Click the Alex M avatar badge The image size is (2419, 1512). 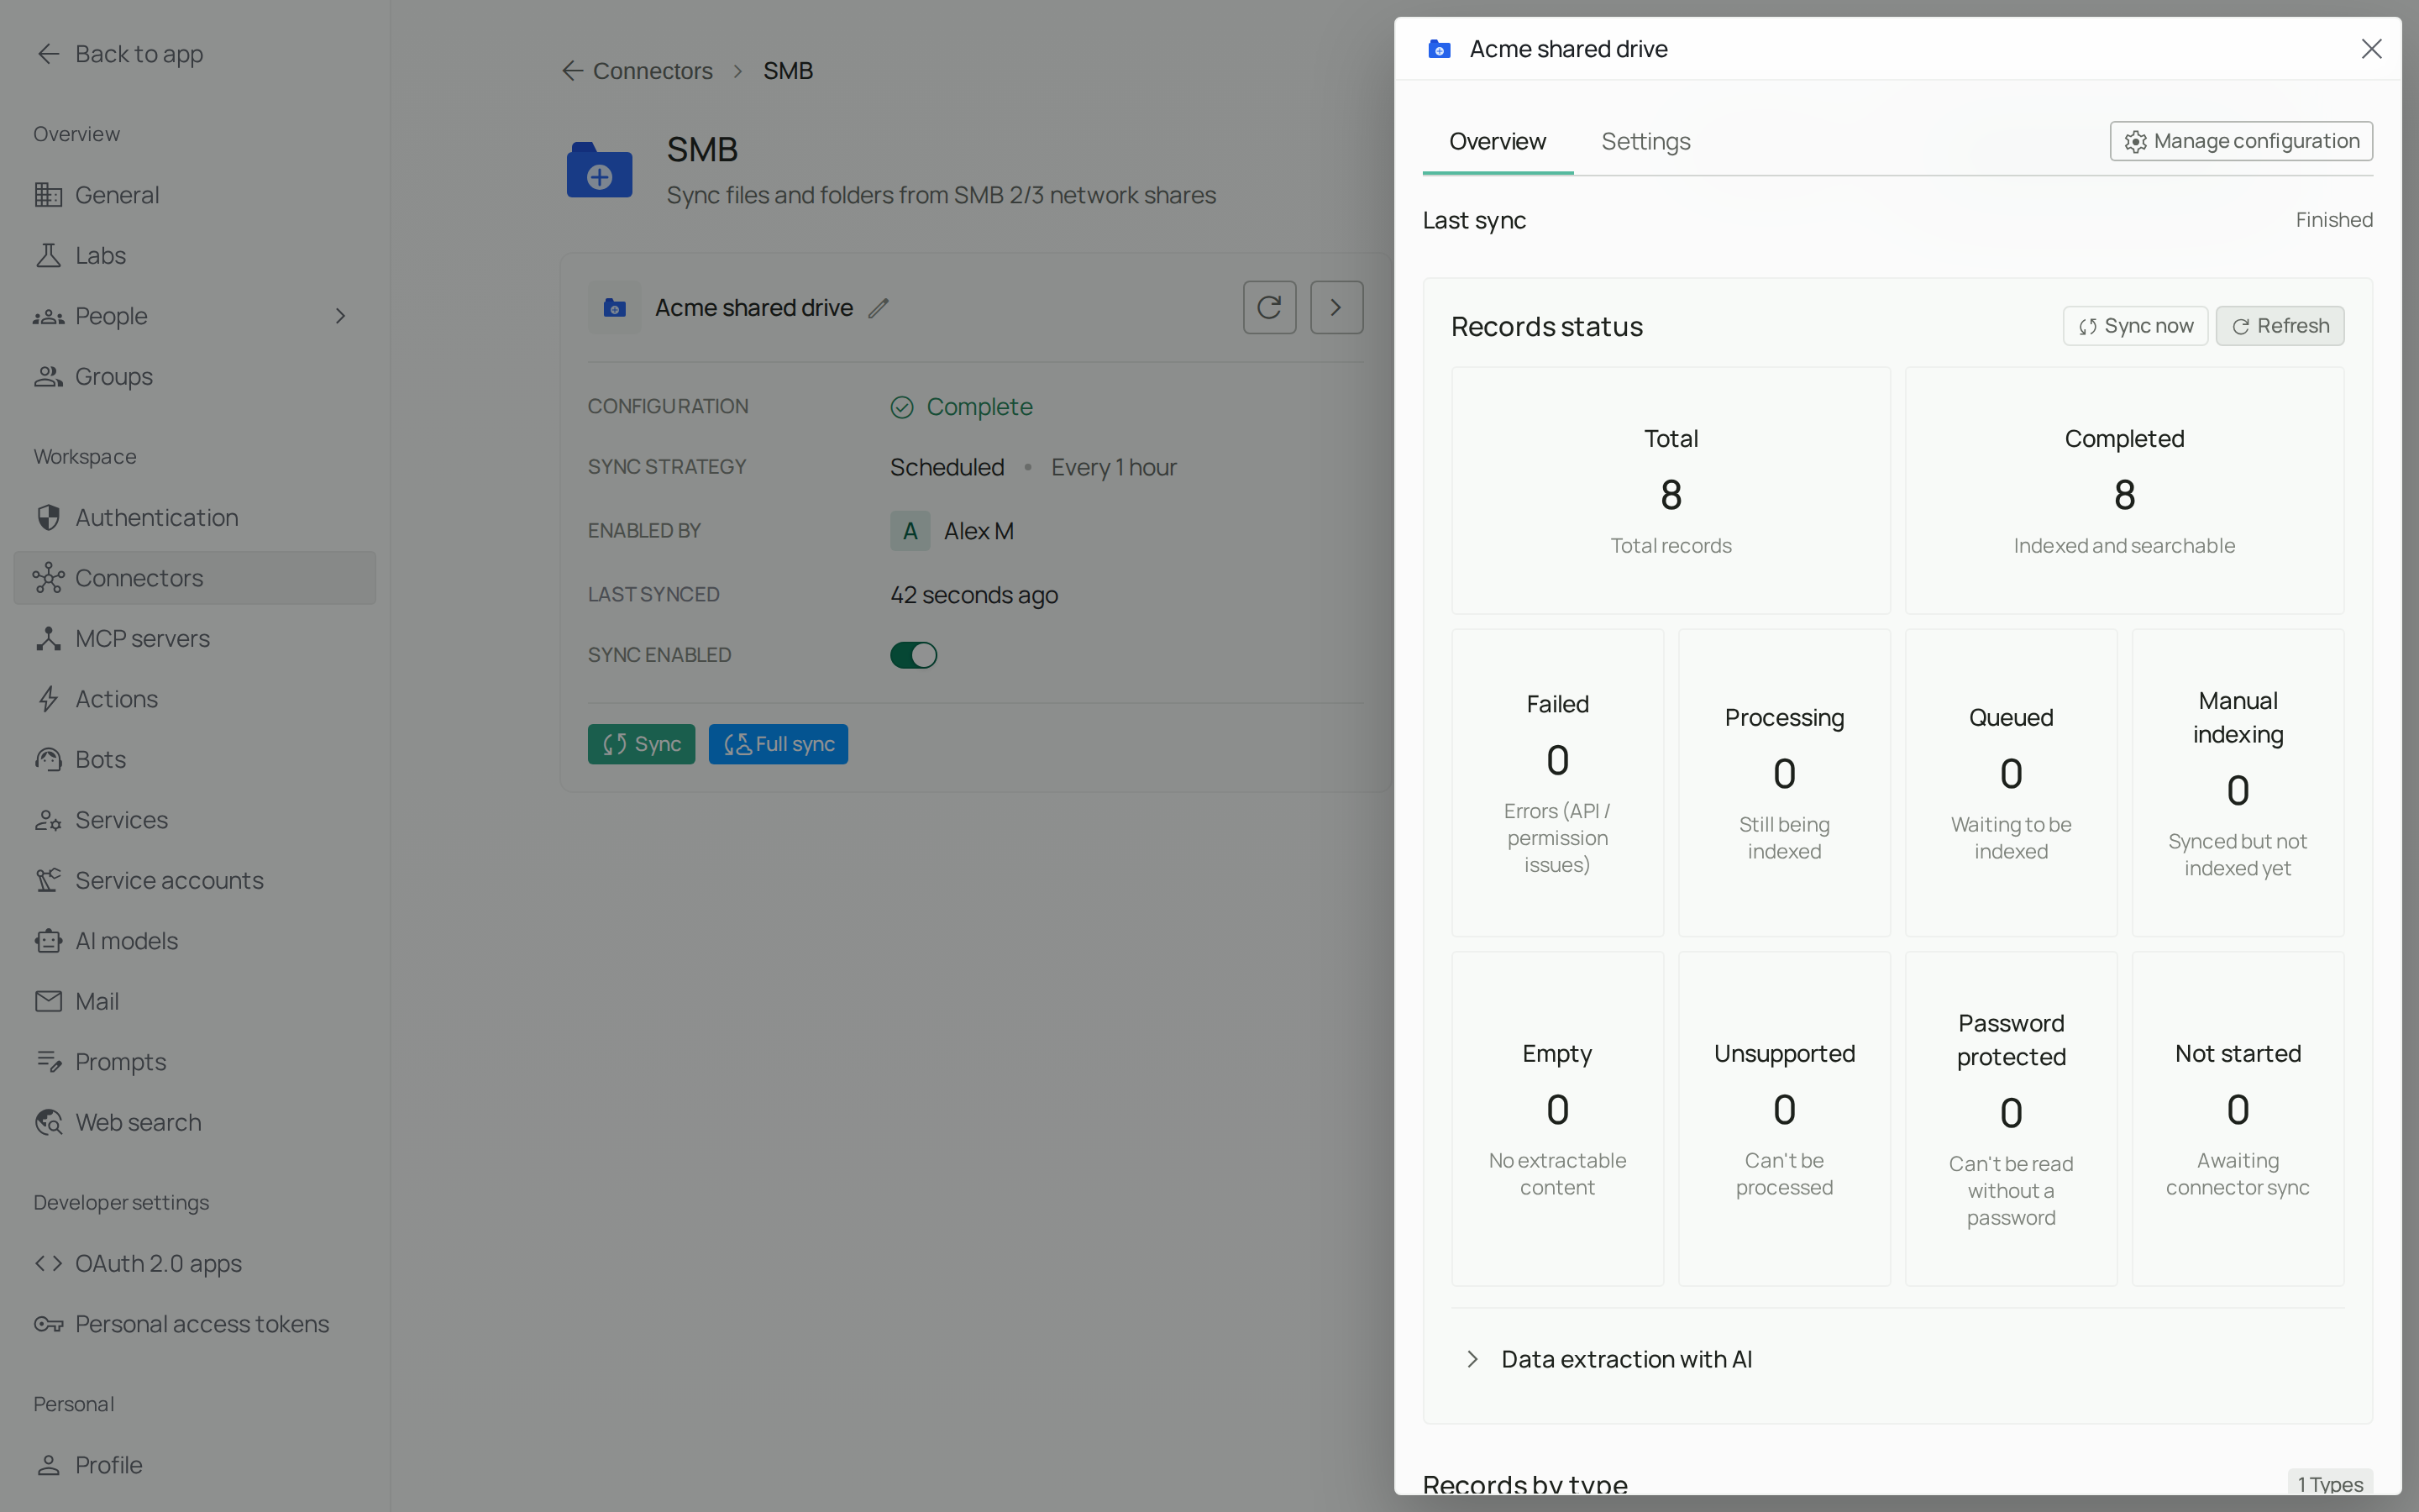910,531
